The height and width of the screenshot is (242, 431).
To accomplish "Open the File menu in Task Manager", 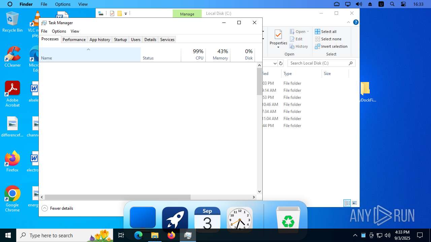I will pos(44,31).
